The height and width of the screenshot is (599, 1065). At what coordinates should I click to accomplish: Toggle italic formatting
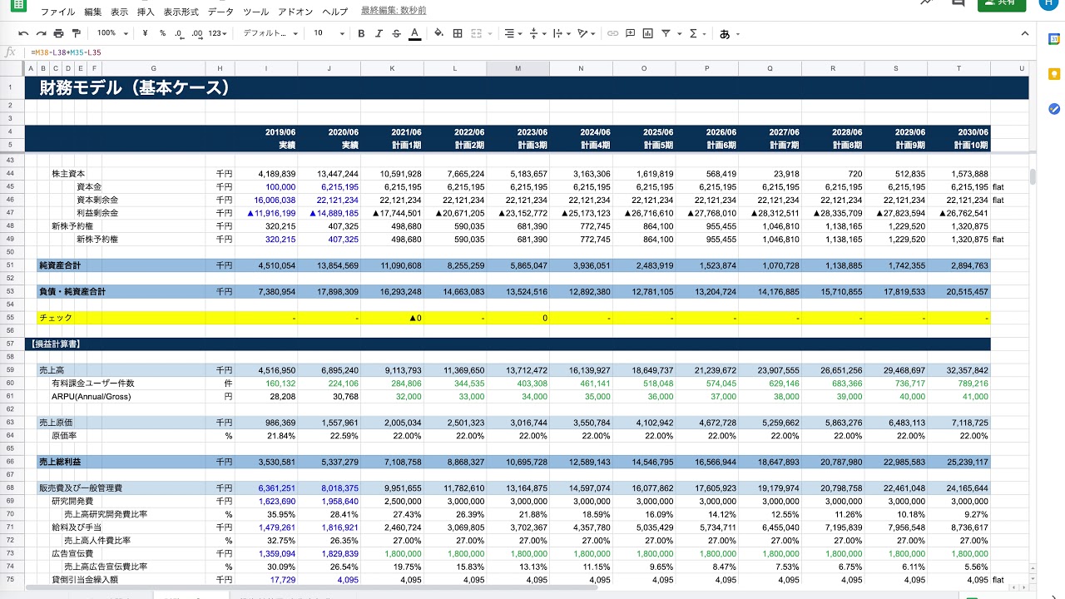(x=379, y=33)
